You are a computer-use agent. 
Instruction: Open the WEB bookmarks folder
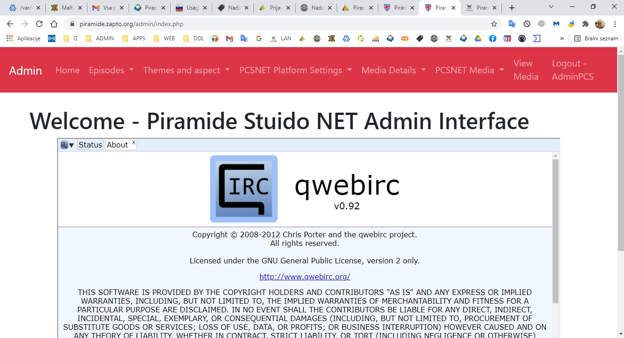click(x=164, y=38)
